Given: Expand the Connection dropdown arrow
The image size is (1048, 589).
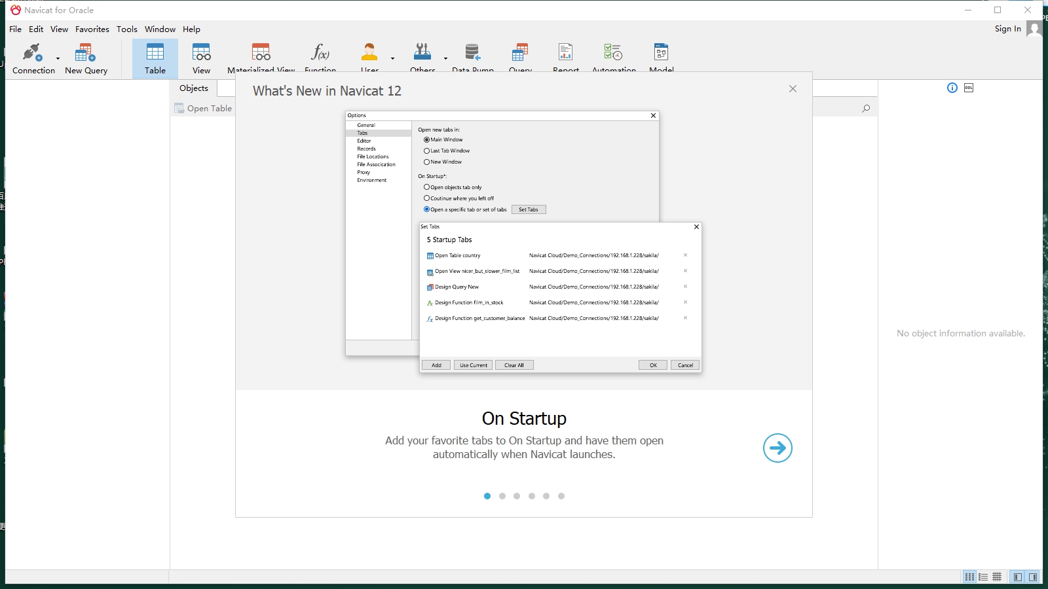Looking at the screenshot, I should point(58,58).
